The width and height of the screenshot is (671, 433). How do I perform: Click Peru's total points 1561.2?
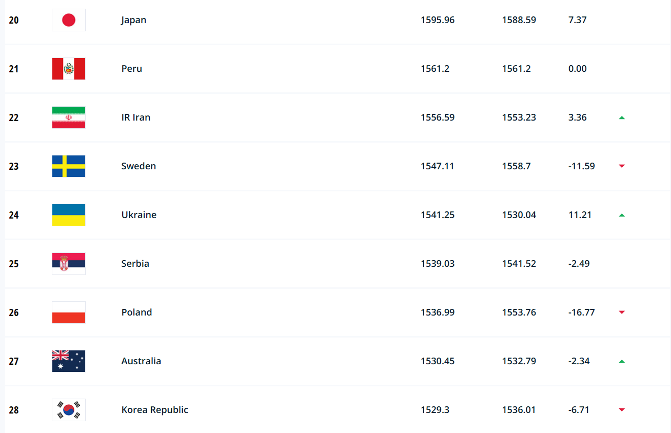pyautogui.click(x=435, y=69)
